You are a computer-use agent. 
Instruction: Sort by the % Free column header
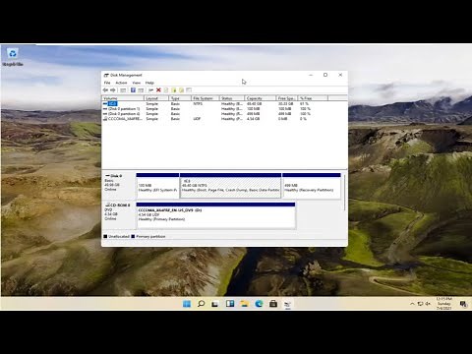pos(313,98)
